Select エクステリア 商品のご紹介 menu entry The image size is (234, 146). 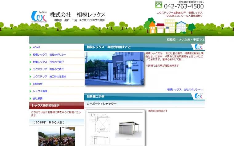[48, 69]
